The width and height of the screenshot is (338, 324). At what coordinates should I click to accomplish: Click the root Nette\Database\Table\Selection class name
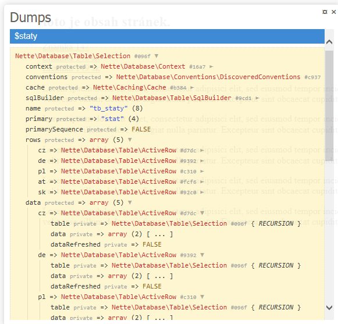pyautogui.click(x=73, y=56)
